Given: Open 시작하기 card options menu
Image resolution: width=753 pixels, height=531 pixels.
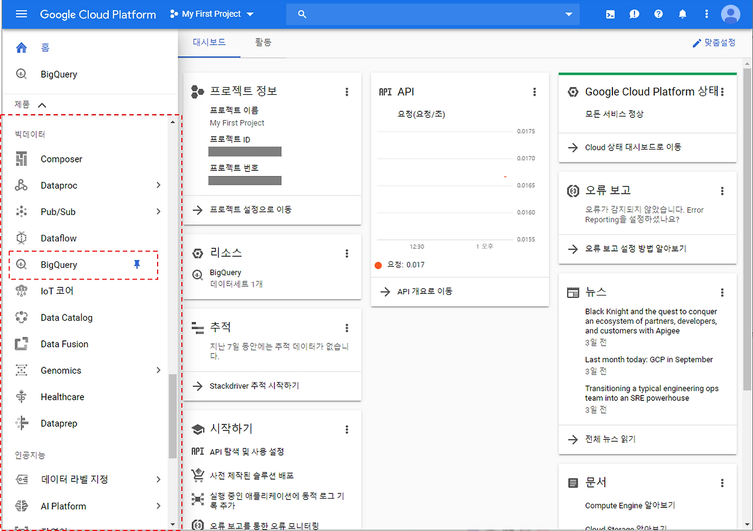Looking at the screenshot, I should pos(347,429).
